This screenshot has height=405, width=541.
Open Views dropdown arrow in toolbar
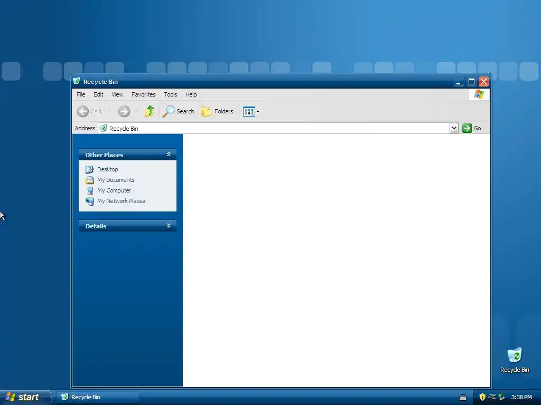258,112
